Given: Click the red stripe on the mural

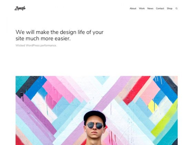Looking at the screenshot, I should pos(136,90).
